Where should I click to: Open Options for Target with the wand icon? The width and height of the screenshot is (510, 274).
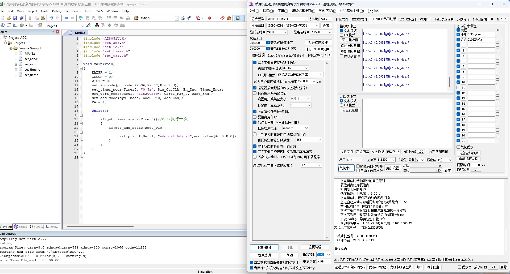[89, 25]
